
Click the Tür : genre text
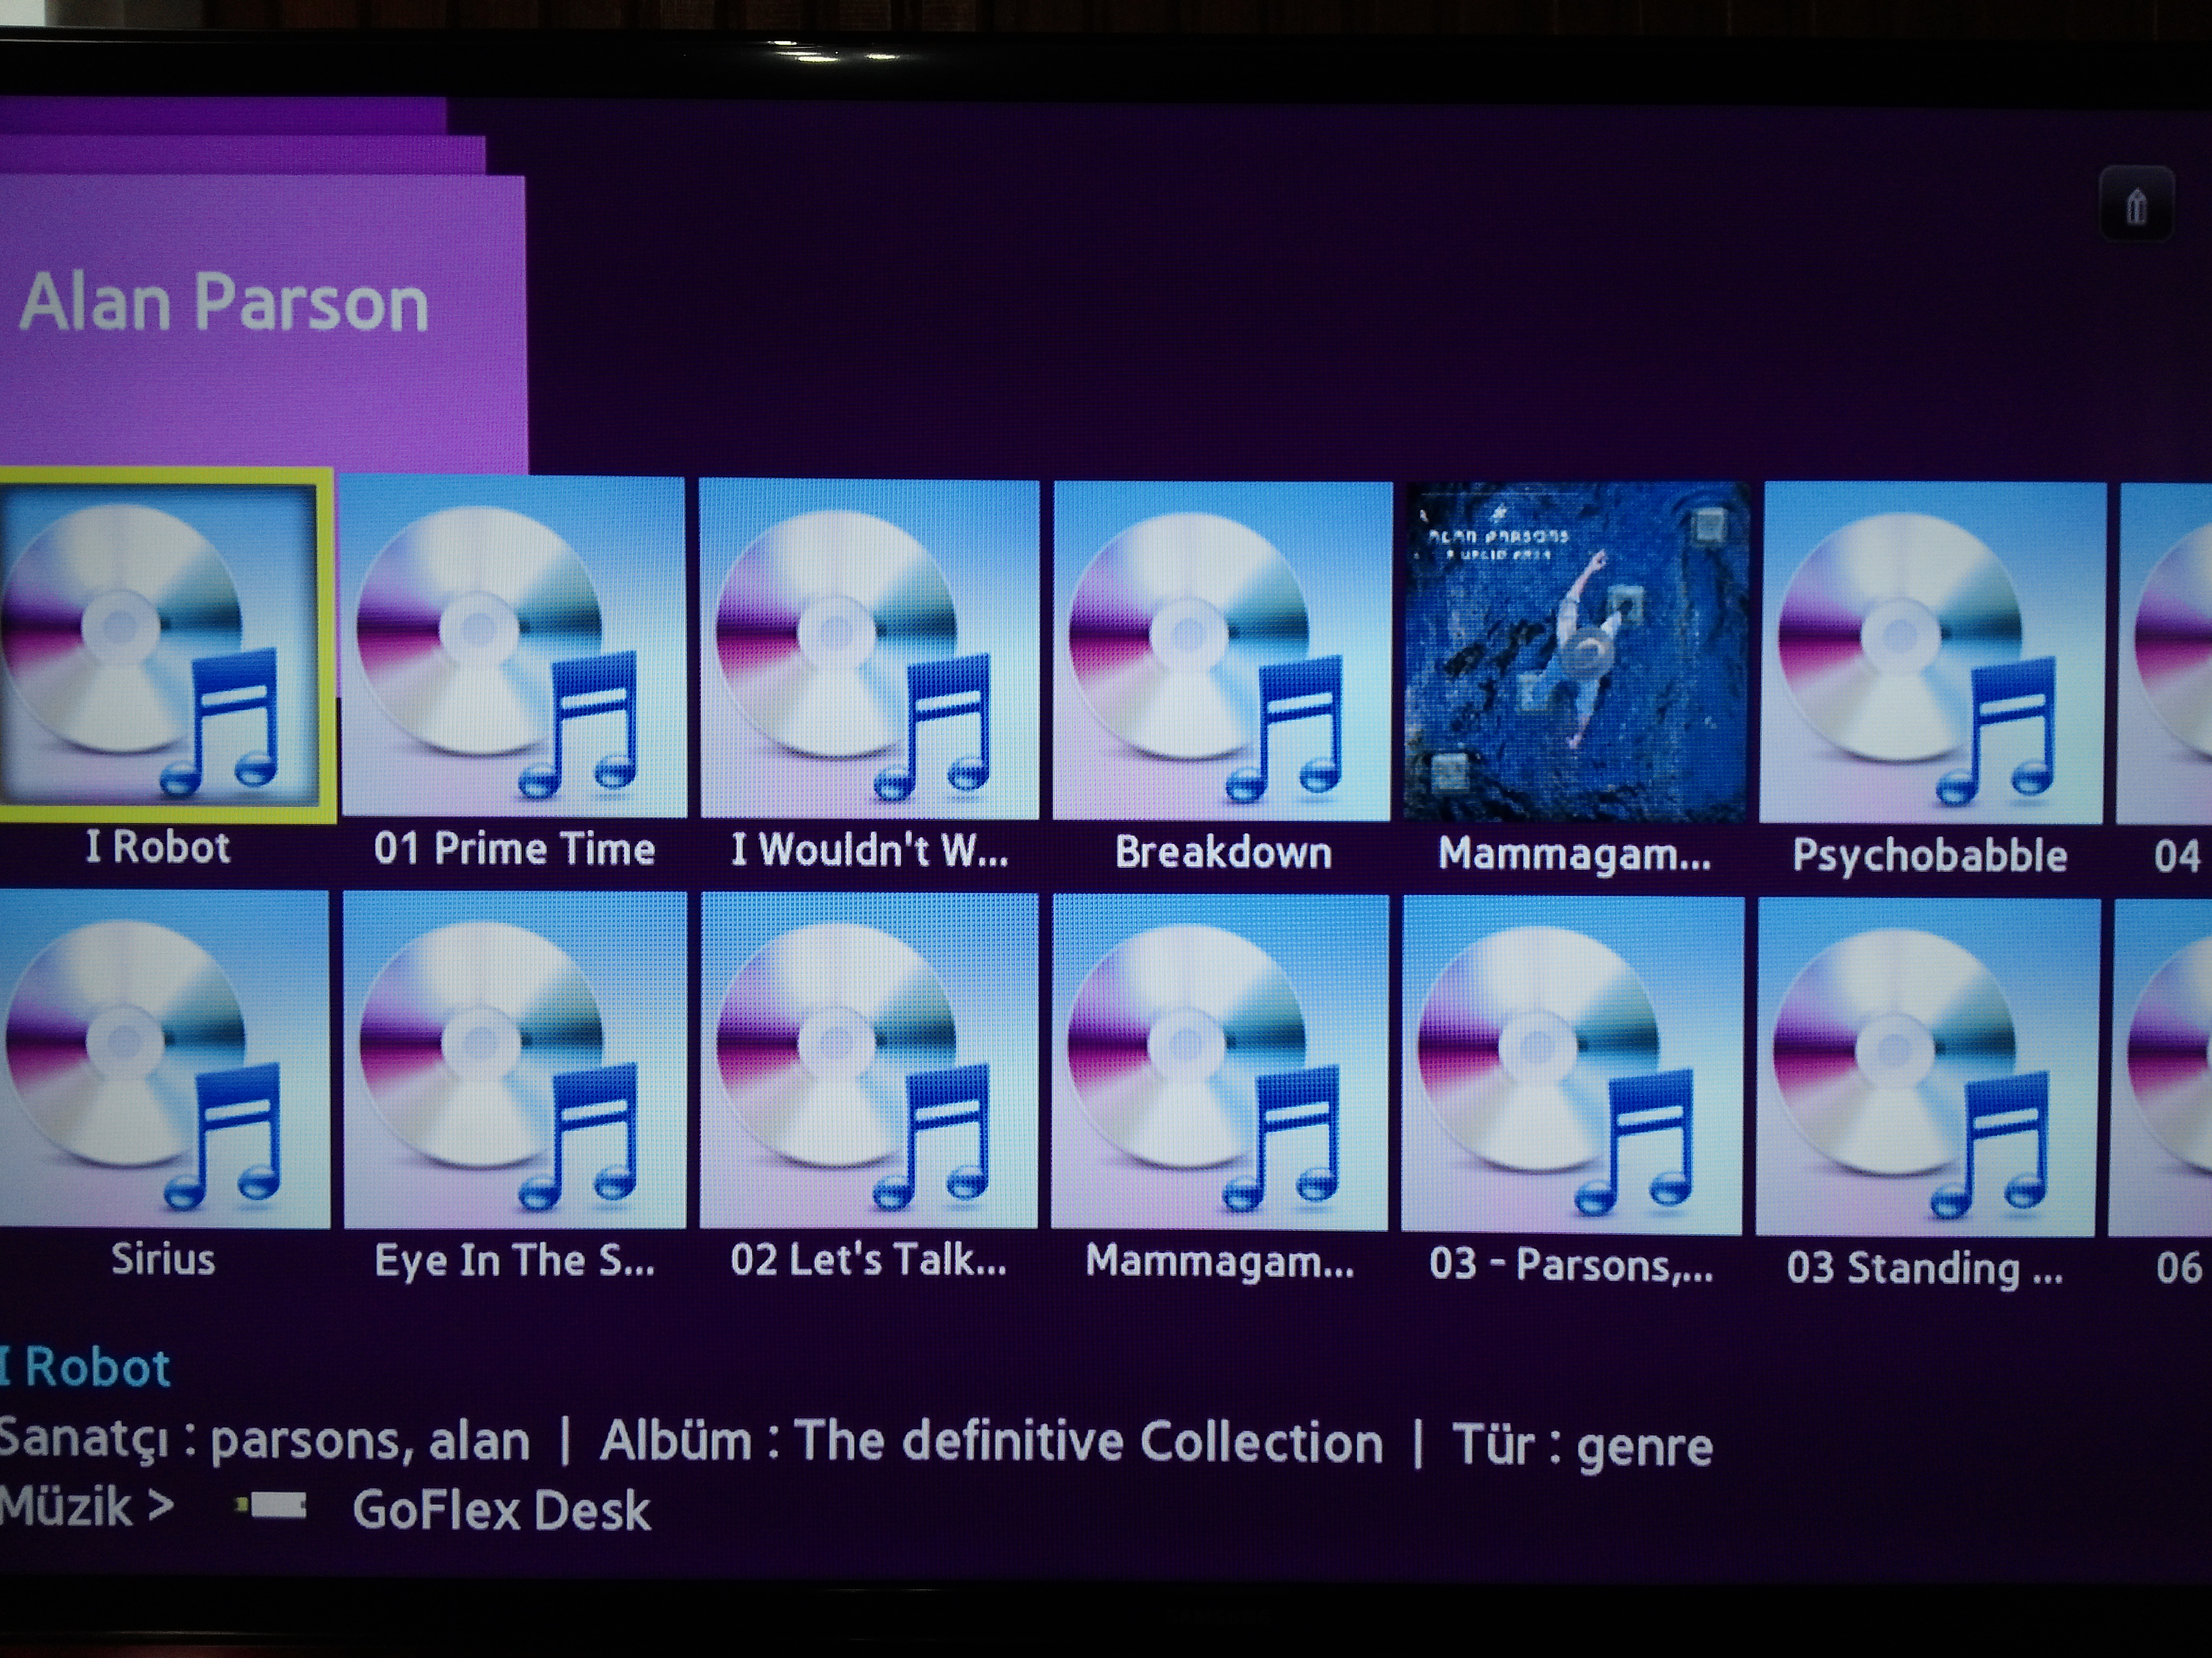(1582, 1446)
